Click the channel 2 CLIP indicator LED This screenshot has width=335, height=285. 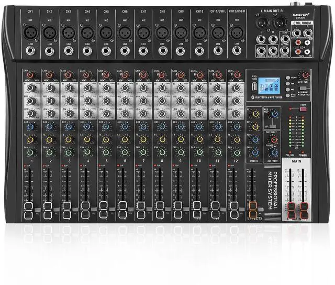[44, 166]
